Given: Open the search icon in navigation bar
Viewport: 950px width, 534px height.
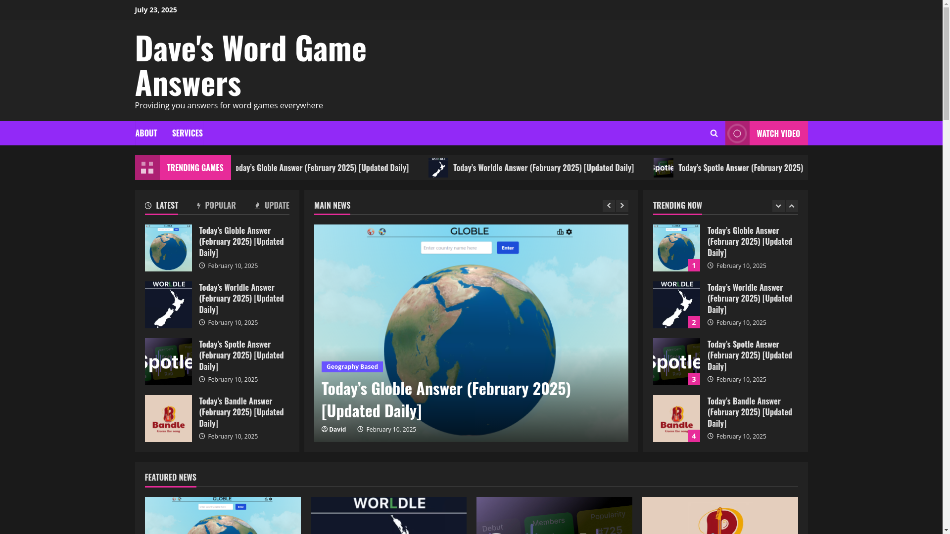Looking at the screenshot, I should (x=713, y=133).
